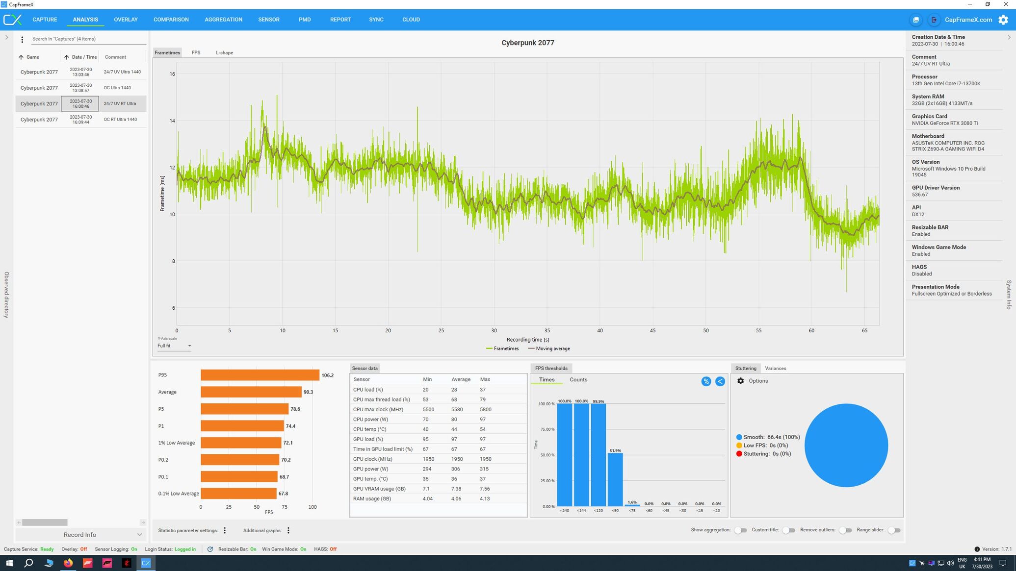
Task: Switch to the SENSOR tab
Action: [269, 20]
